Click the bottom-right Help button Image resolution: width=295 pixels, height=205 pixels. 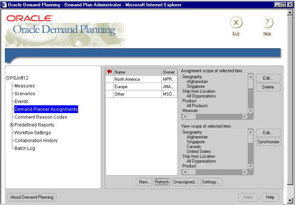point(270,197)
